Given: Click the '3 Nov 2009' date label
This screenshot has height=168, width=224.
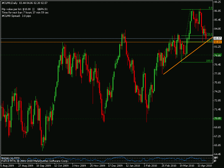Looking at the screenshot, I should [79, 166].
